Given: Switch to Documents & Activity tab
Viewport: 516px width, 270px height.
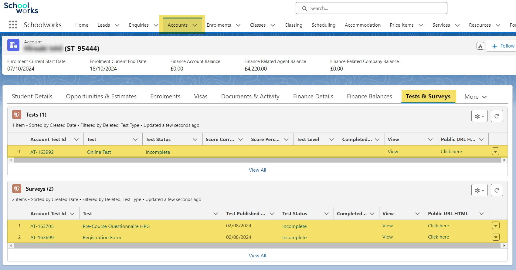Looking at the screenshot, I should 250,96.
